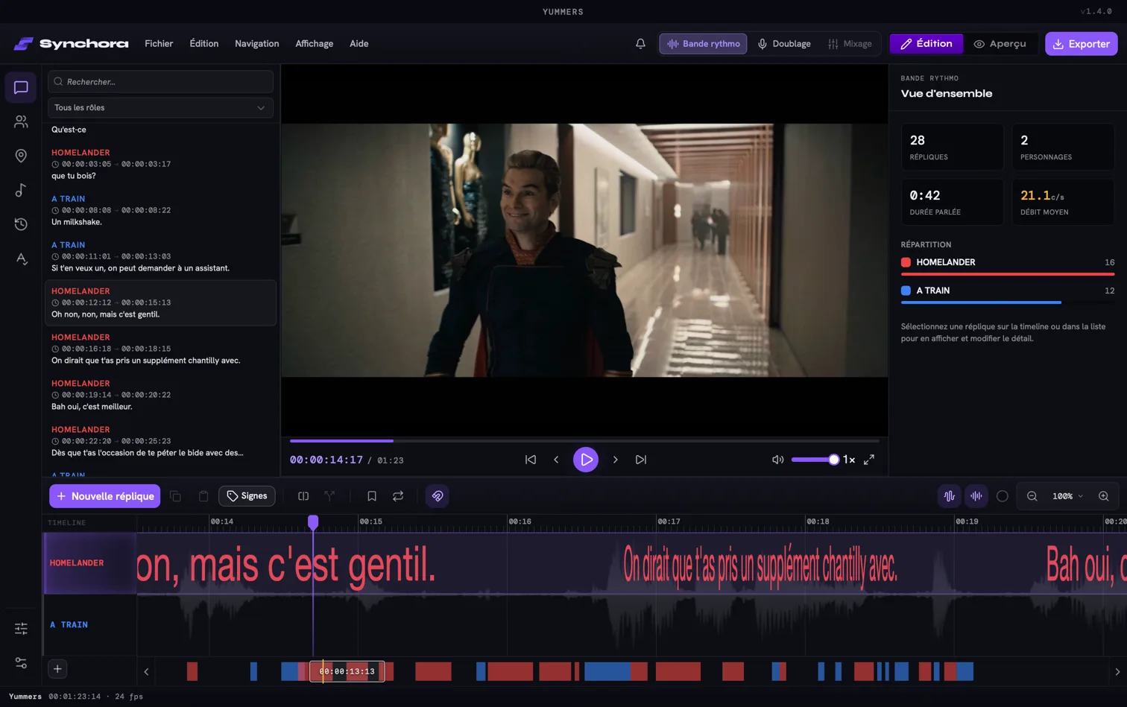This screenshot has width=1127, height=707.
Task: Open the 100% zoom level dropdown
Action: tap(1067, 496)
